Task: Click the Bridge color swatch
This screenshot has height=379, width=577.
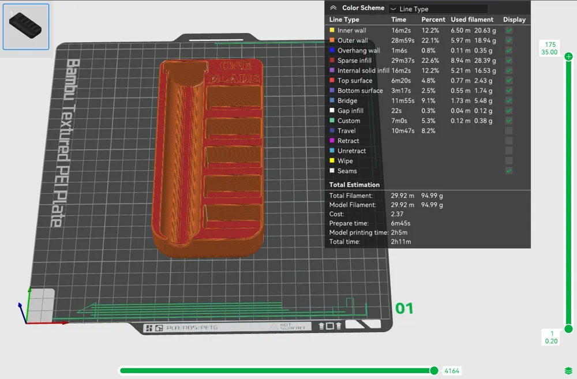Action: tap(332, 100)
